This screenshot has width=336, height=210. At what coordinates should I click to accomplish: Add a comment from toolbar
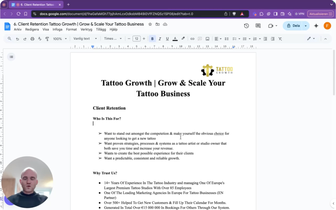[x=200, y=39]
